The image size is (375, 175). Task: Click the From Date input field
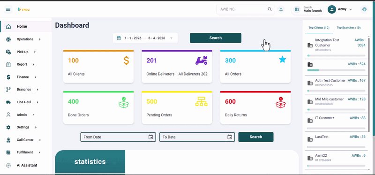click(x=118, y=137)
